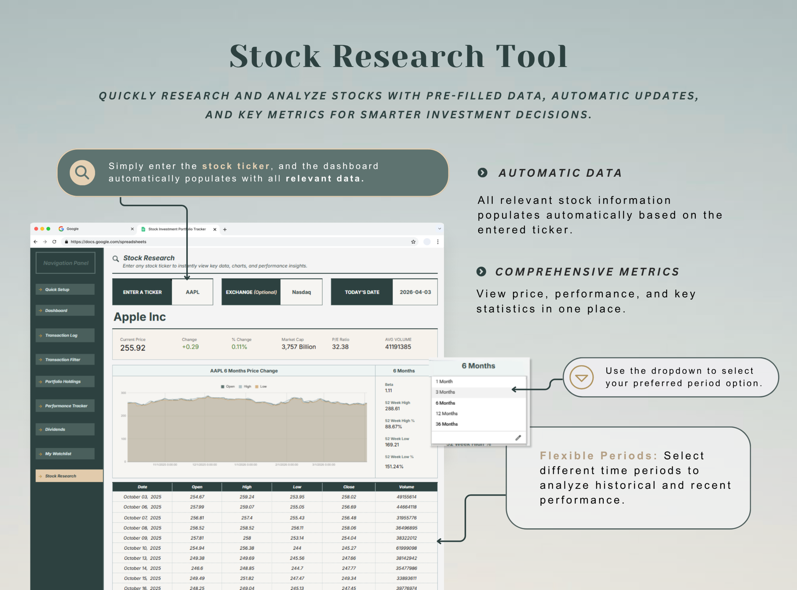Select the change value +0.29
Viewport: 797px width, 590px height.
(x=190, y=347)
